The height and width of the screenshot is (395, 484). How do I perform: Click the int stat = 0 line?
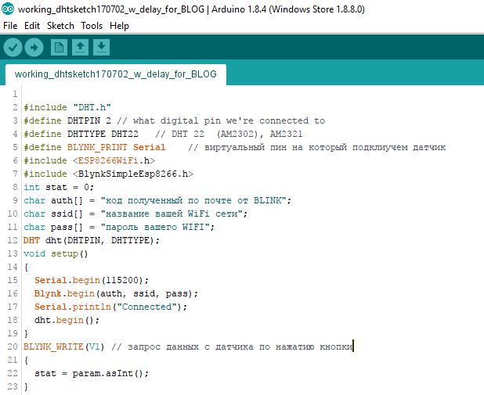[x=59, y=187]
